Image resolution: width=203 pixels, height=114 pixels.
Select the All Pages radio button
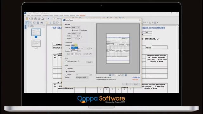pos(66,68)
